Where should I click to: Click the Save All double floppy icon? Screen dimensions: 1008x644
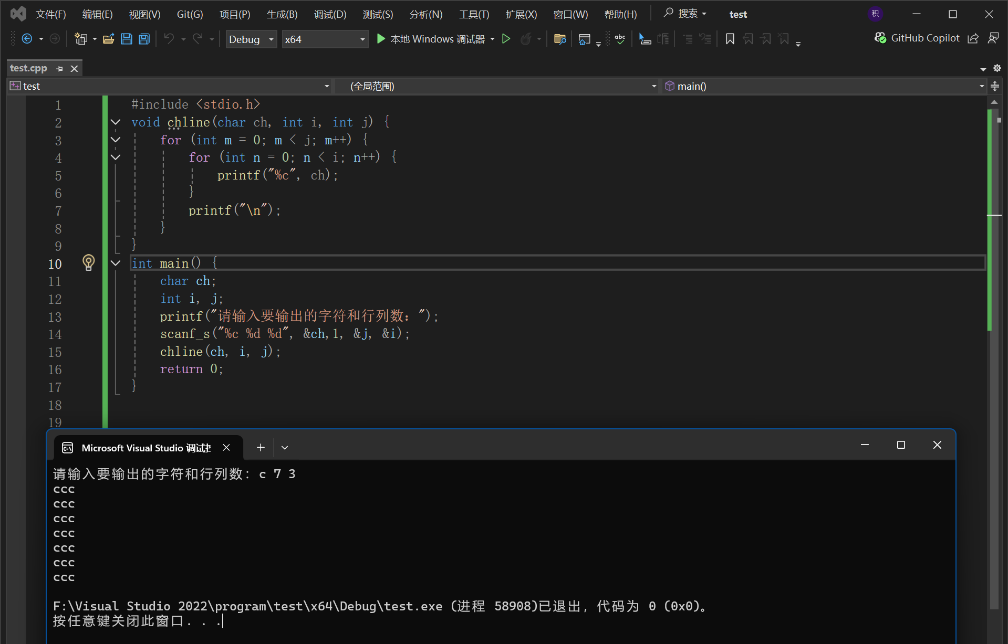pyautogui.click(x=144, y=39)
